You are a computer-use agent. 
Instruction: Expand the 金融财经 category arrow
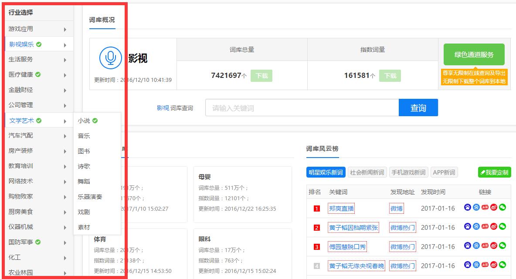click(66, 90)
